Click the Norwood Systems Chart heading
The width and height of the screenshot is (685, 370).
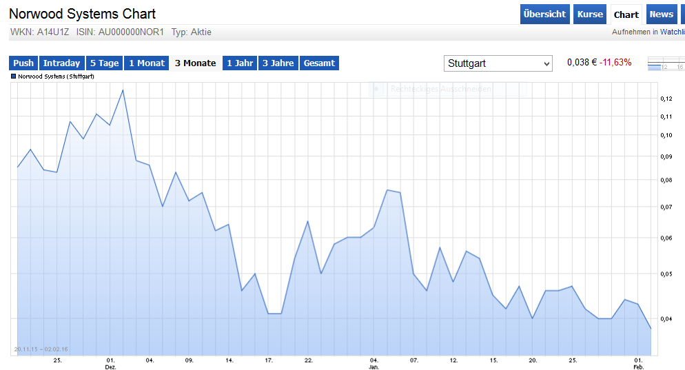coord(82,14)
